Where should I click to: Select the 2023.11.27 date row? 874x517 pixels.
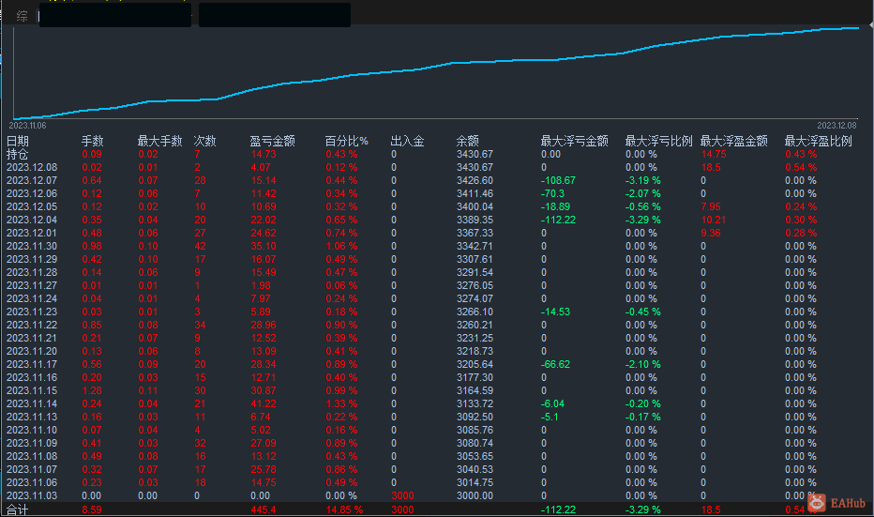click(32, 285)
